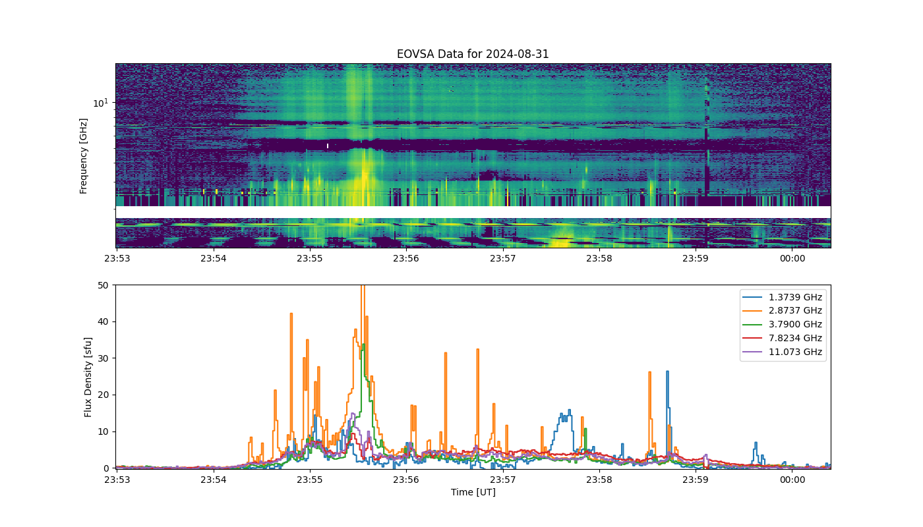Click the 23:57 tick under flux density plot
Screen dimensions: 923x527
tap(503, 480)
